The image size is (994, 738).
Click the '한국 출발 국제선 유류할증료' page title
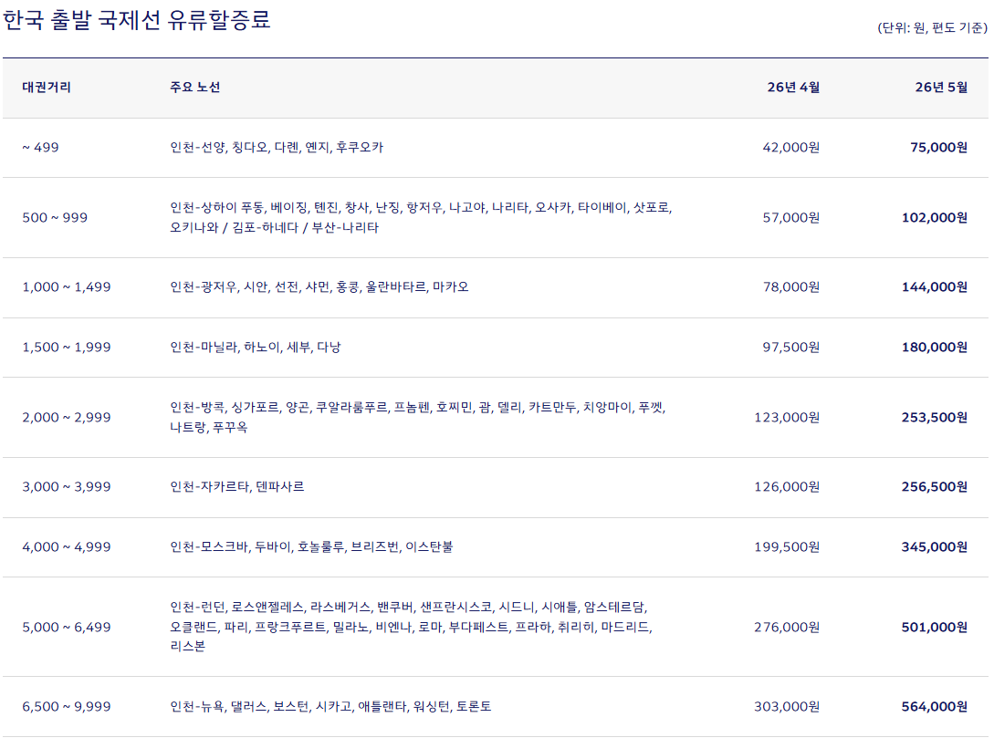pyautogui.click(x=137, y=20)
